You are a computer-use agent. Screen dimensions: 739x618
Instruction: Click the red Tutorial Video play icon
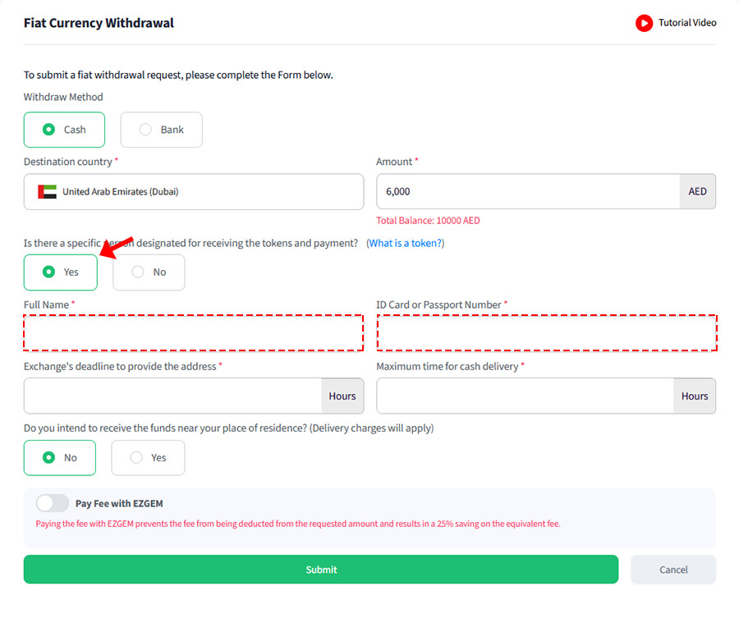[x=644, y=23]
